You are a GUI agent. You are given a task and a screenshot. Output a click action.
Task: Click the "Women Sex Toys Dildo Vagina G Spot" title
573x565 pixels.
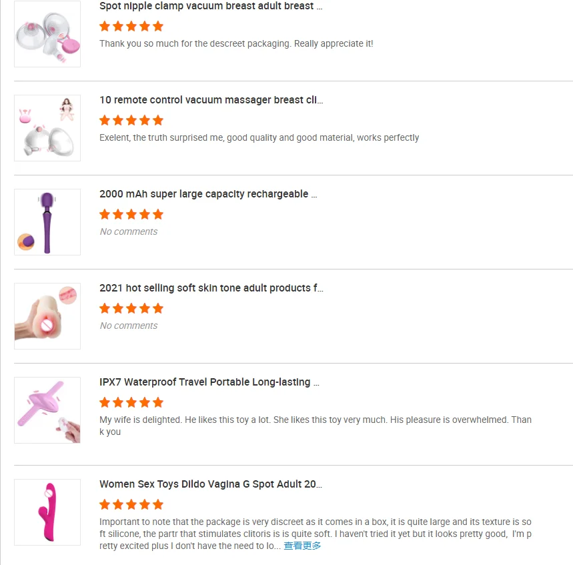point(211,484)
